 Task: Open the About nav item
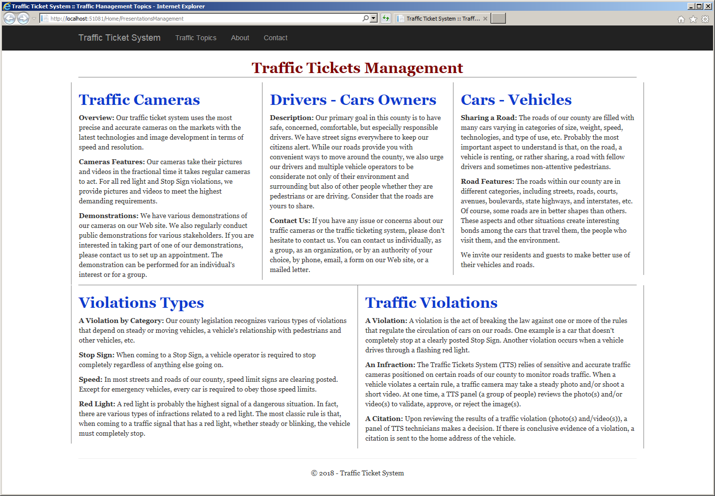[x=240, y=38]
